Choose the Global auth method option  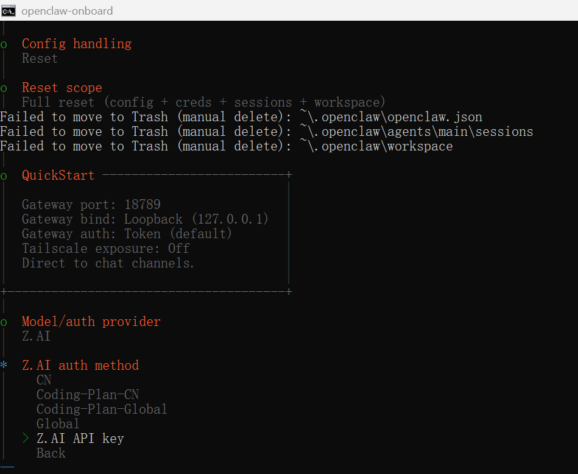pos(58,424)
